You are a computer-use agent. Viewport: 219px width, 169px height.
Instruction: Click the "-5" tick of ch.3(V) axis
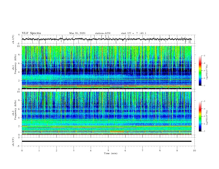pyautogui.click(x=19, y=146)
